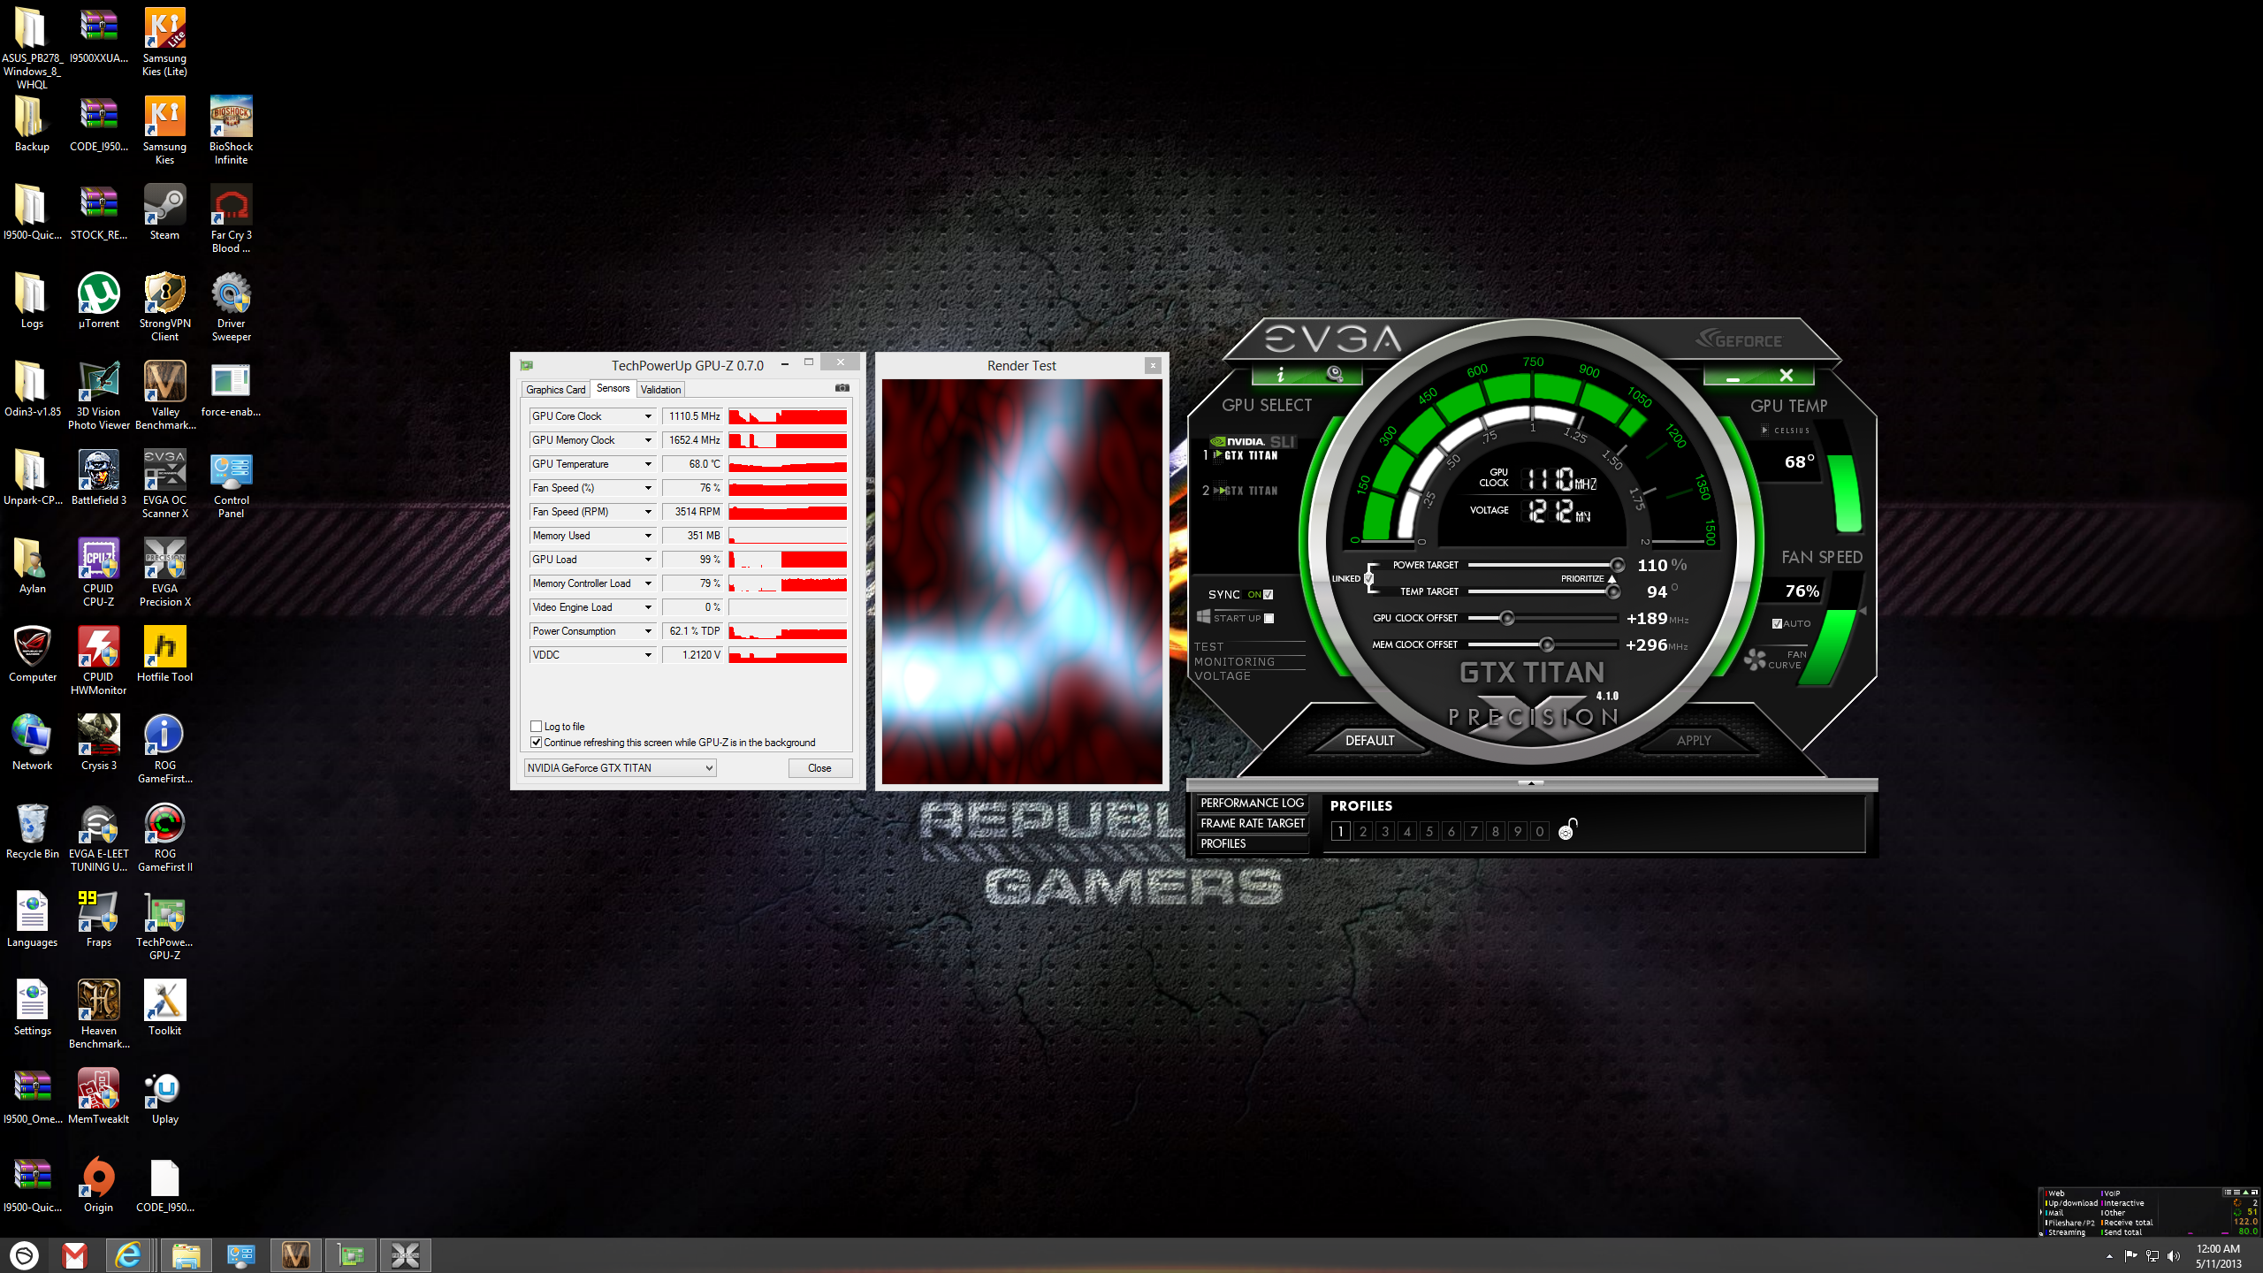Click the MONITORING link in Precision
This screenshot has height=1273, width=2263.
tap(1234, 661)
